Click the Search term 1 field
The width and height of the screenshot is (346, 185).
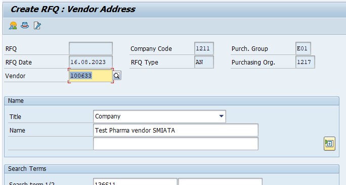[135, 182]
